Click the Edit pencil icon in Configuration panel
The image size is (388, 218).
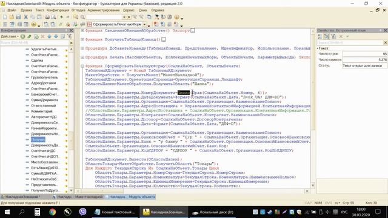[x=30, y=36]
